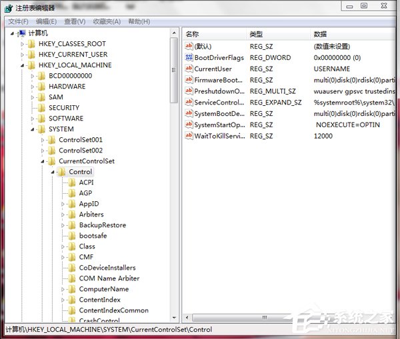The width and height of the screenshot is (400, 339).
Task: Select the bootsafe key
Action: tap(93, 236)
